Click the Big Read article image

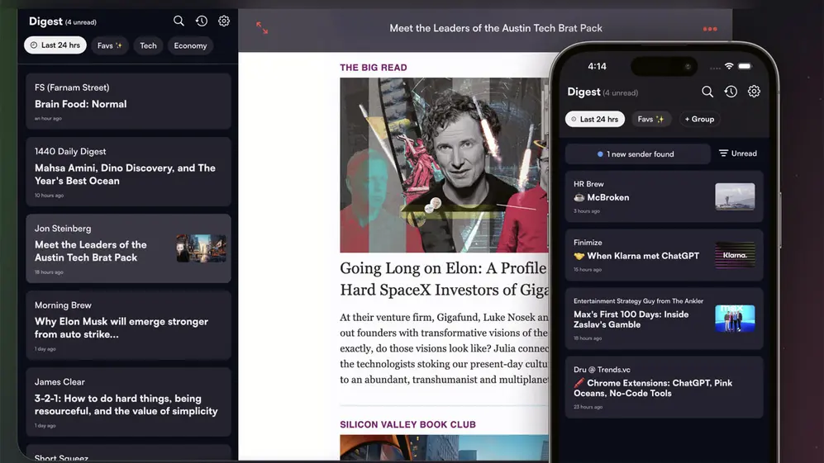tap(444, 165)
